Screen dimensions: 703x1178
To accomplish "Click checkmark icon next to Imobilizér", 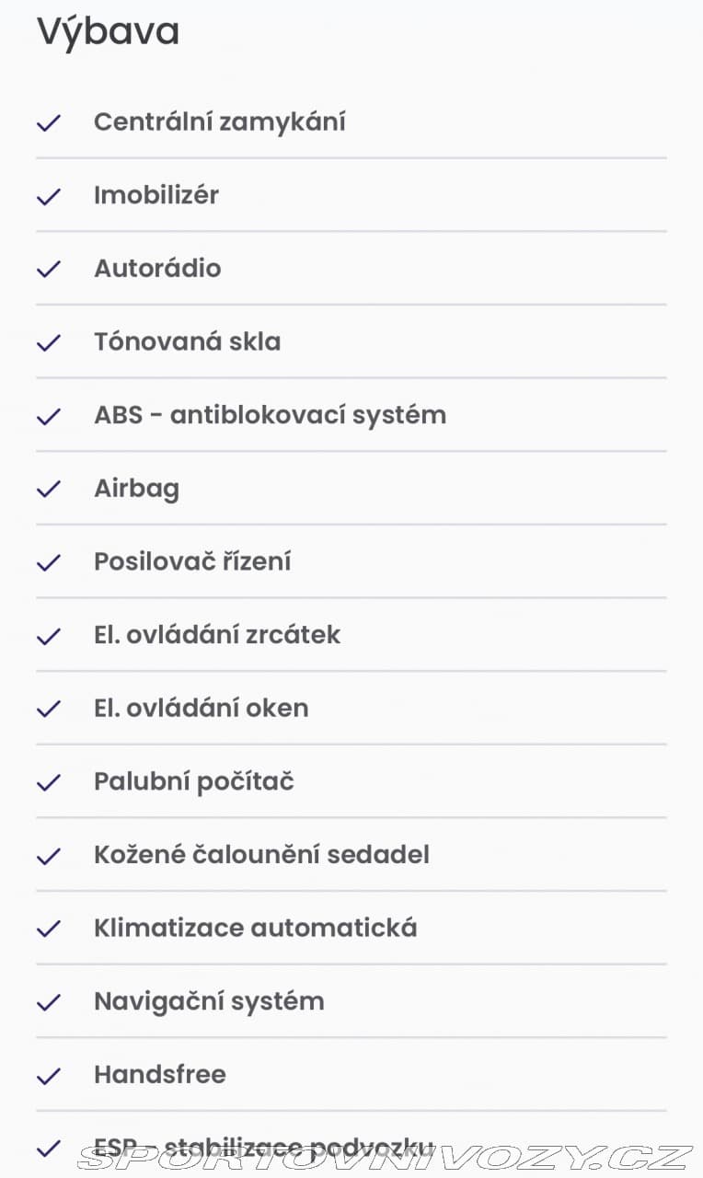I will [x=48, y=196].
